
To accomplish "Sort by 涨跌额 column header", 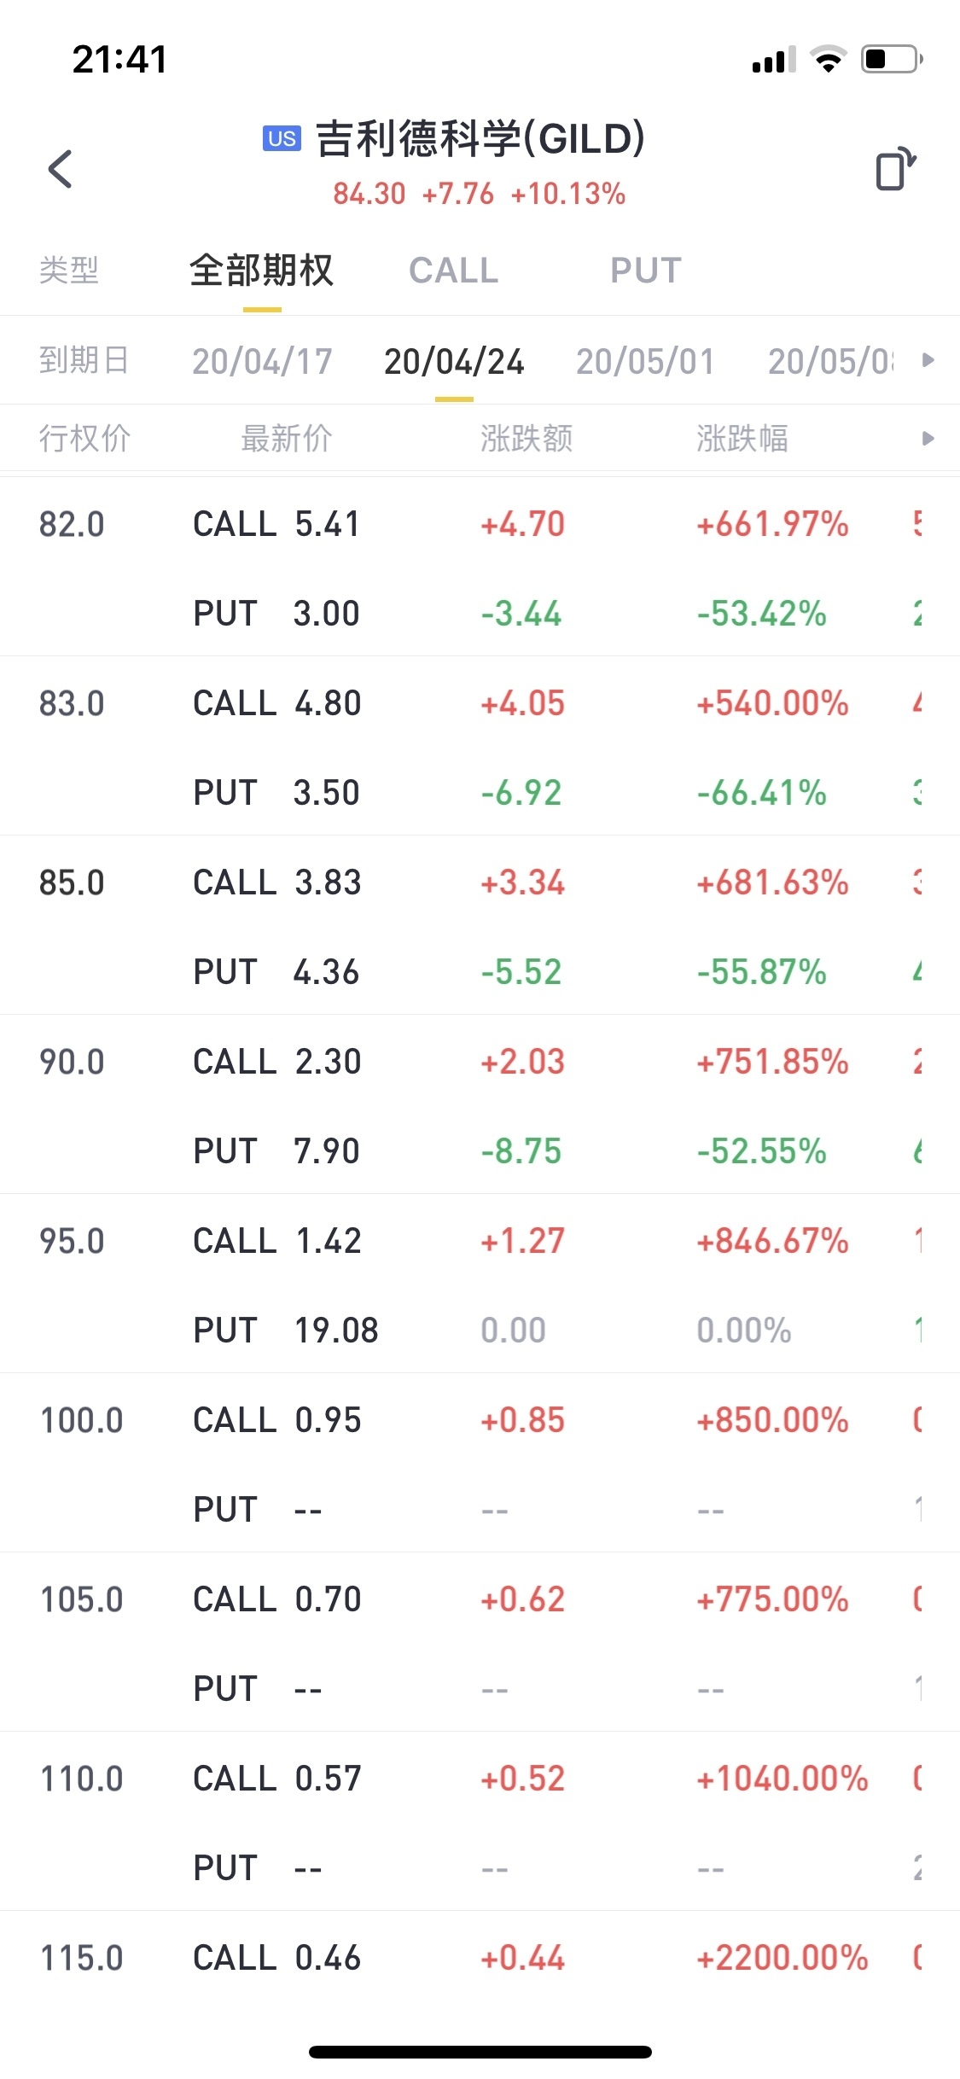I will pos(527,439).
